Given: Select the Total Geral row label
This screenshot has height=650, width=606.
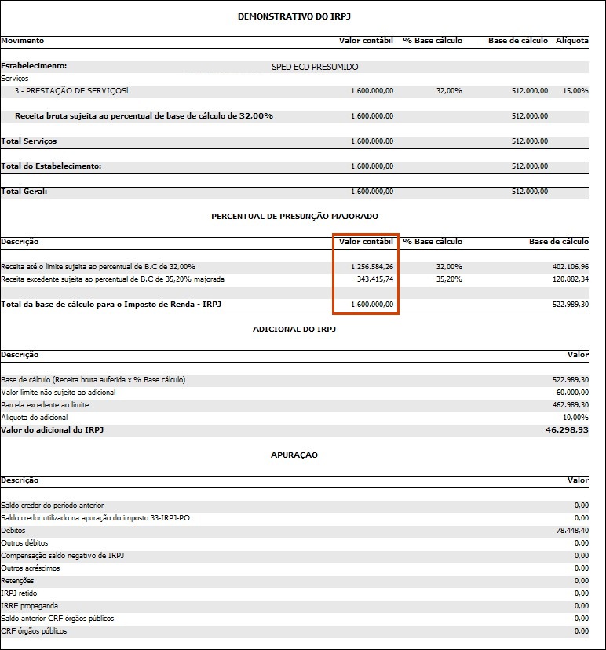Looking at the screenshot, I should [x=24, y=191].
